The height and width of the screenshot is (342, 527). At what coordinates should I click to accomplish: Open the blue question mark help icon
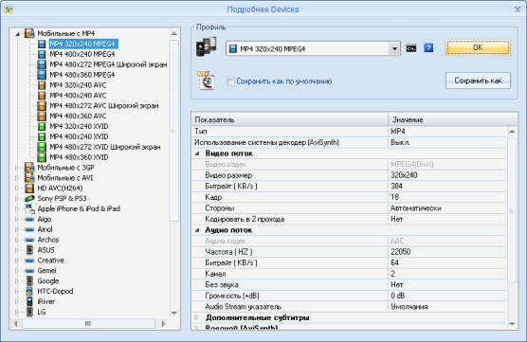tap(428, 48)
